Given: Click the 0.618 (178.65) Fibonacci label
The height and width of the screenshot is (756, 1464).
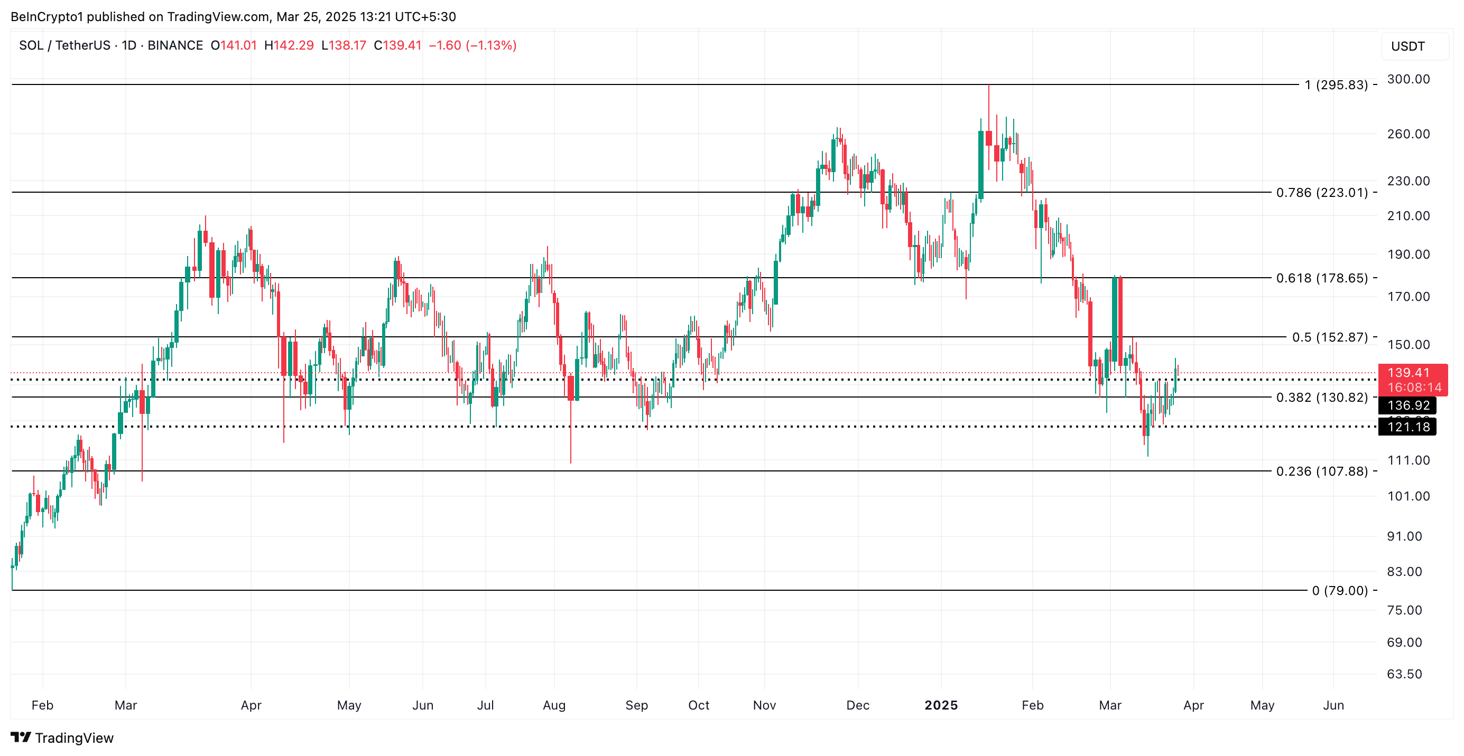Looking at the screenshot, I should 1321,278.
